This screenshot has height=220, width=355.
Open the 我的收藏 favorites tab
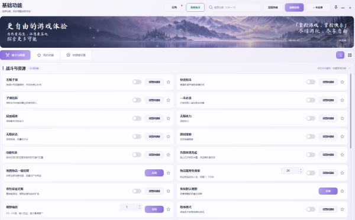tap(46, 55)
